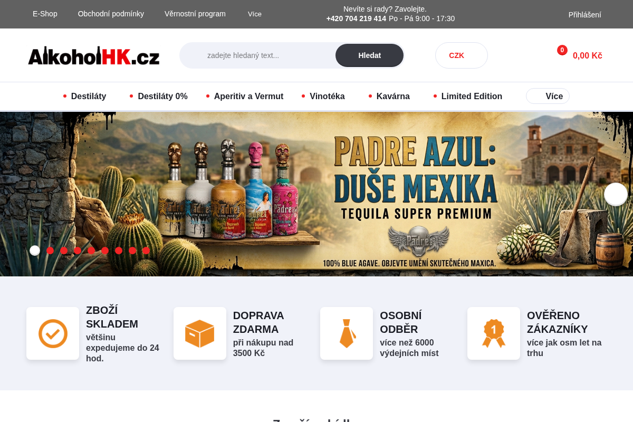Select the seventh banner slide dot
Image resolution: width=633 pixels, height=422 pixels.
pyautogui.click(x=119, y=251)
